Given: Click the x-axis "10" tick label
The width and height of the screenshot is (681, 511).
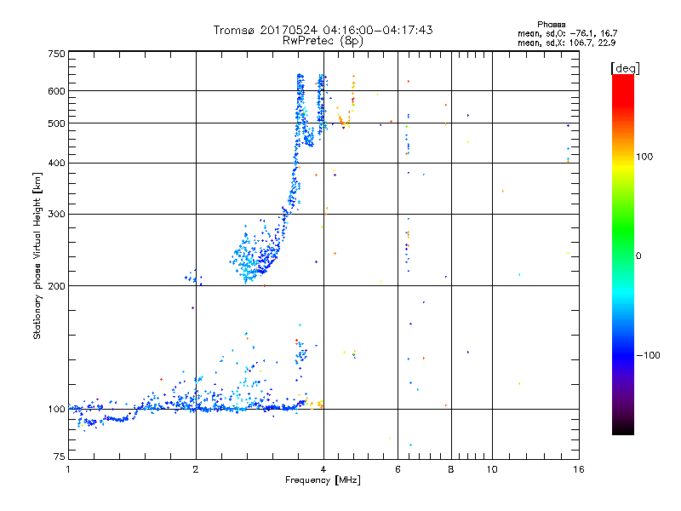Looking at the screenshot, I should [492, 469].
